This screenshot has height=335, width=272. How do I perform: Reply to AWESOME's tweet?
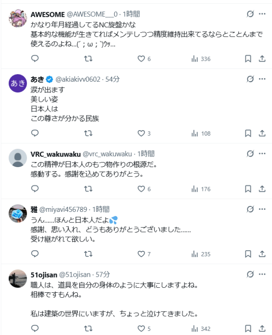pyautogui.click(x=35, y=59)
